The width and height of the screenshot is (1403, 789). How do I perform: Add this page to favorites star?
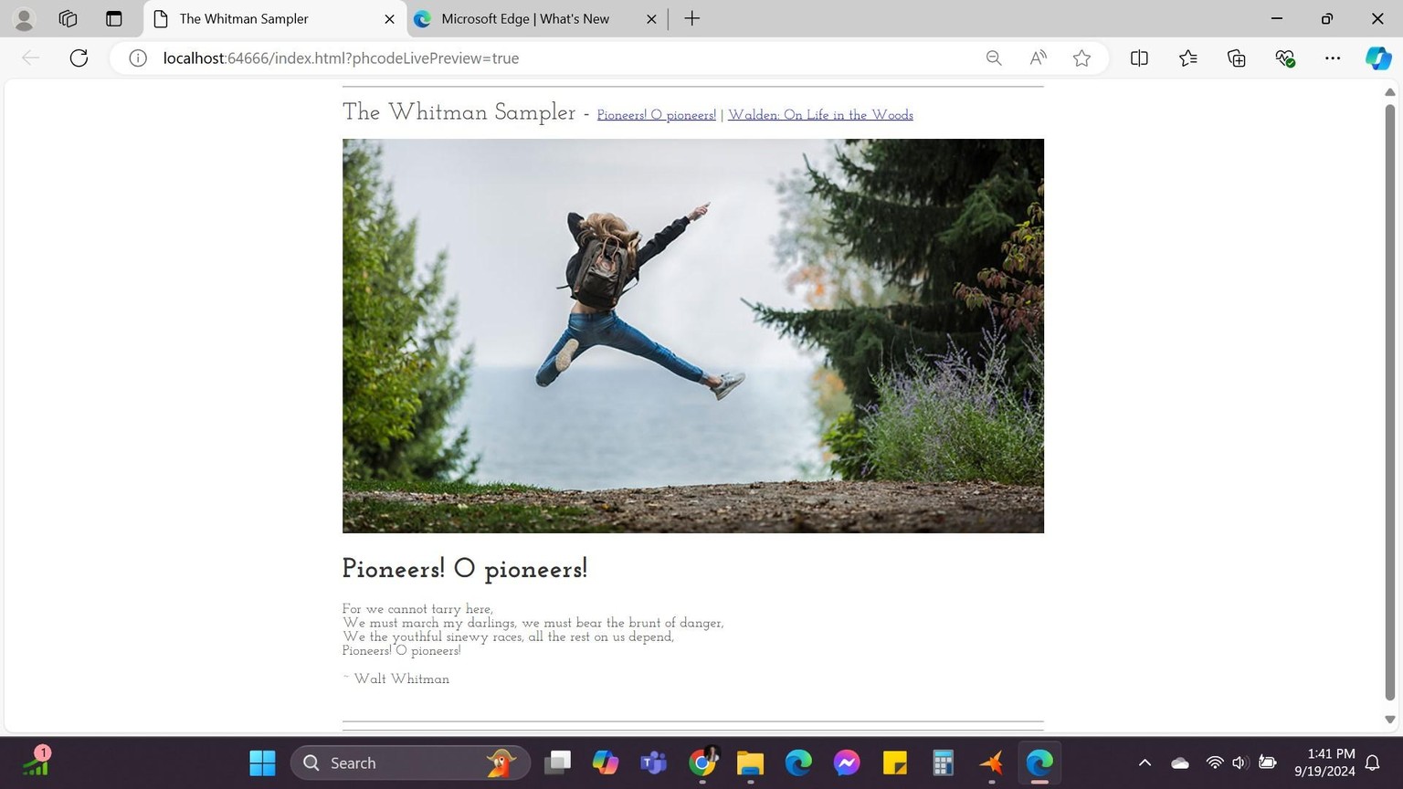click(1082, 58)
